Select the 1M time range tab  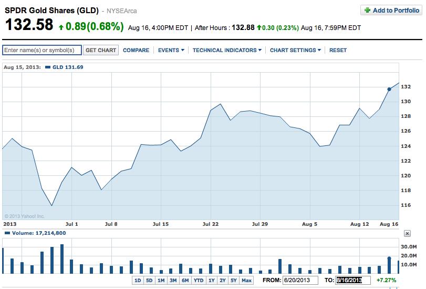pyautogui.click(x=161, y=280)
